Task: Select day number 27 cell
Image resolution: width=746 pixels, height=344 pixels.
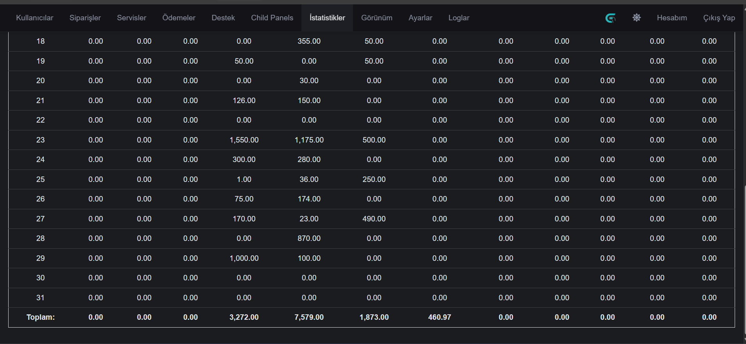Action: [40, 219]
